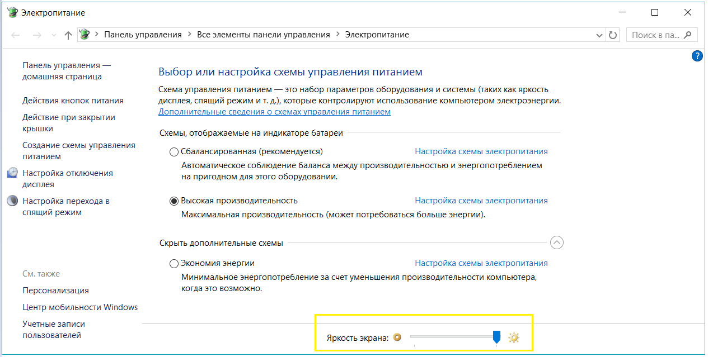Select the 'Высокая производительность' plan

click(174, 201)
